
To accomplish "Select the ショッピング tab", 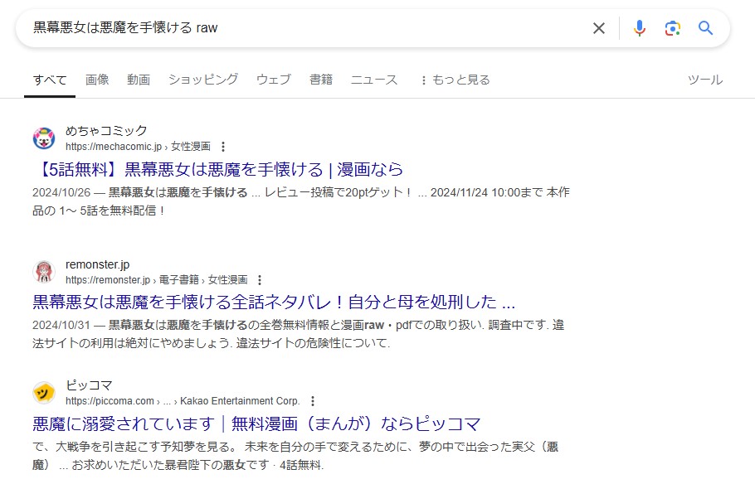I will tap(202, 80).
